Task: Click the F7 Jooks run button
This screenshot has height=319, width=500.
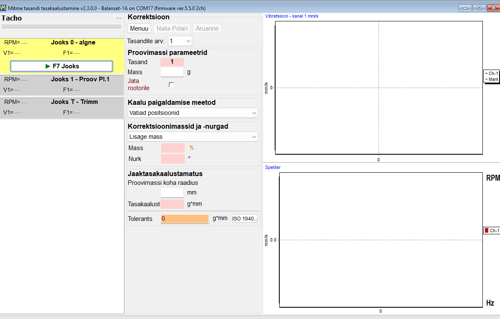Action: pyautogui.click(x=62, y=66)
